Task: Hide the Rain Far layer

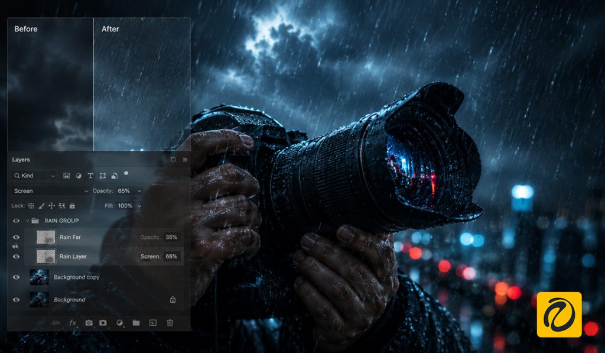Action: pyautogui.click(x=16, y=237)
